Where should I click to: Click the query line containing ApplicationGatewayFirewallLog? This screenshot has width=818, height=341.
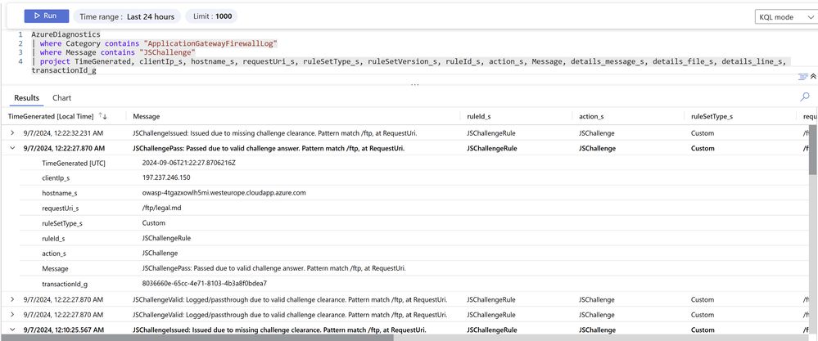tap(155, 43)
